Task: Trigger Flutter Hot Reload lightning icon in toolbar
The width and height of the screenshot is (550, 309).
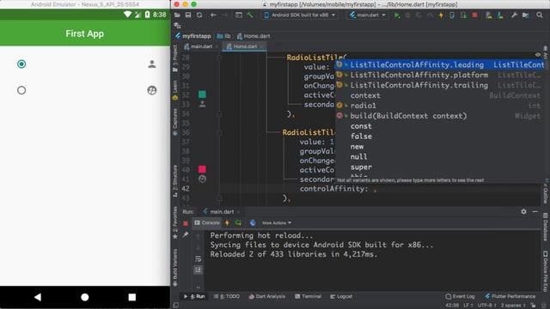Action: click(441, 15)
